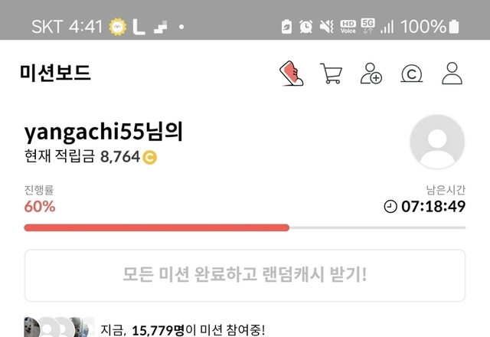Open the shopping cart icon
This screenshot has width=490, height=337.
tap(331, 74)
